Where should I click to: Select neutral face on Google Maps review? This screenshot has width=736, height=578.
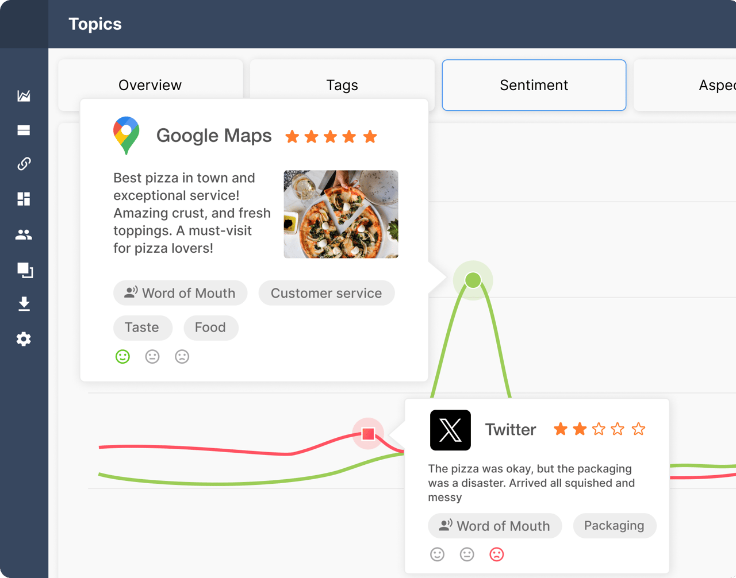pos(152,357)
